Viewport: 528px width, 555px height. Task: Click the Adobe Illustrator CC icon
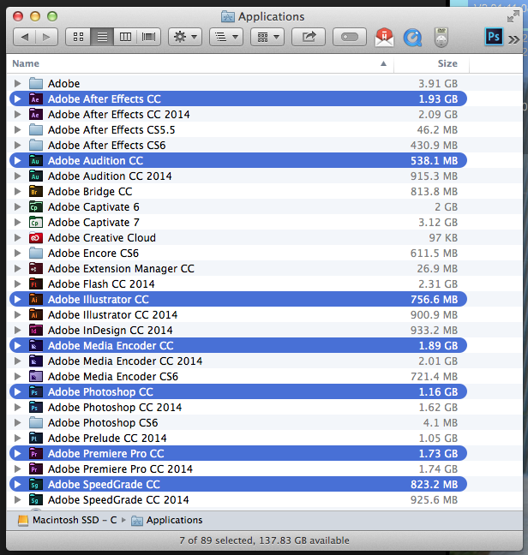coord(36,300)
